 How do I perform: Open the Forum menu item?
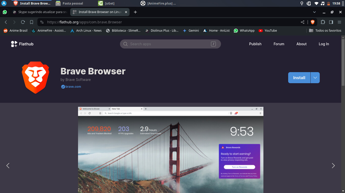pyautogui.click(x=279, y=44)
